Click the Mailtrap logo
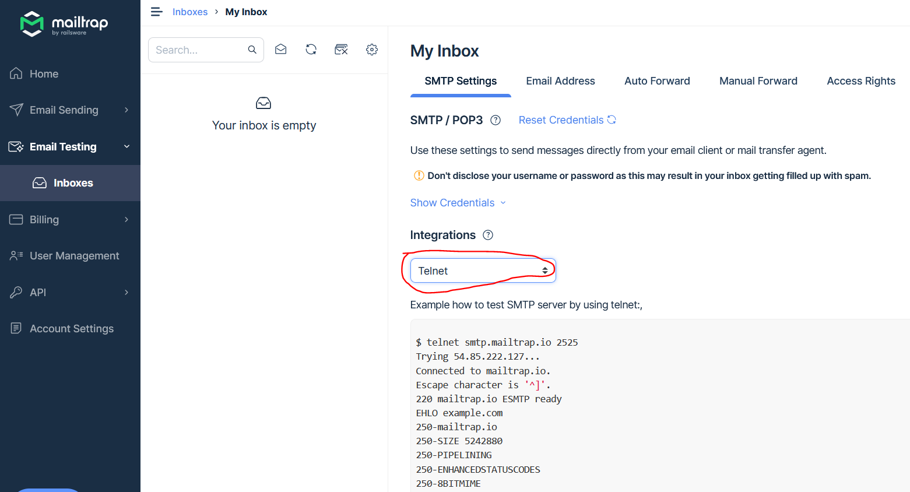The width and height of the screenshot is (910, 492). point(64,24)
